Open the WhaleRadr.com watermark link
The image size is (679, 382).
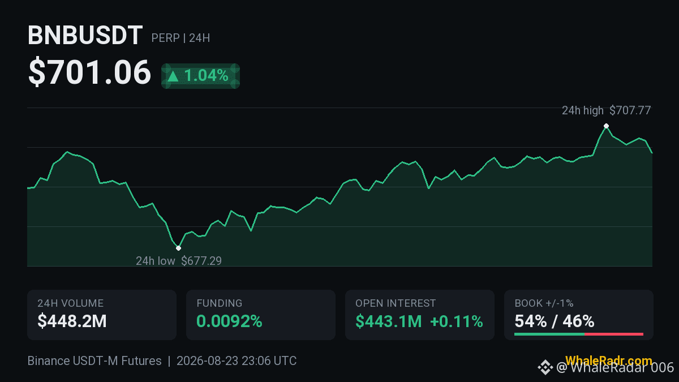coord(608,361)
